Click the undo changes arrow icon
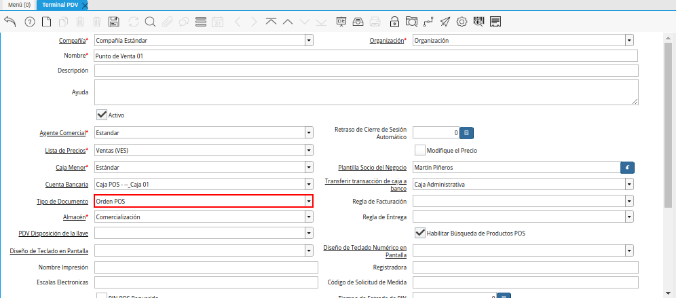The width and height of the screenshot is (676, 298). tap(10, 22)
